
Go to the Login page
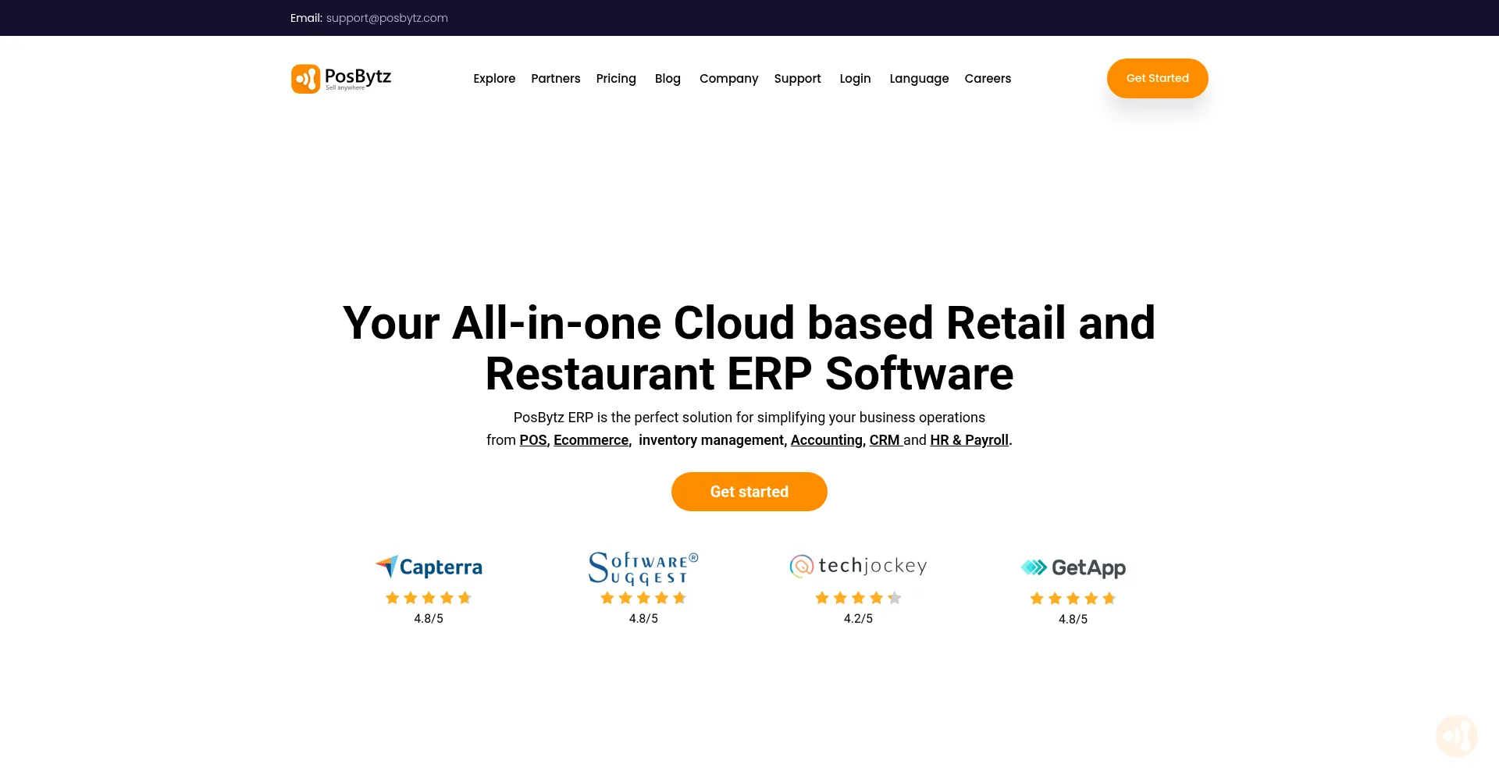tap(855, 79)
